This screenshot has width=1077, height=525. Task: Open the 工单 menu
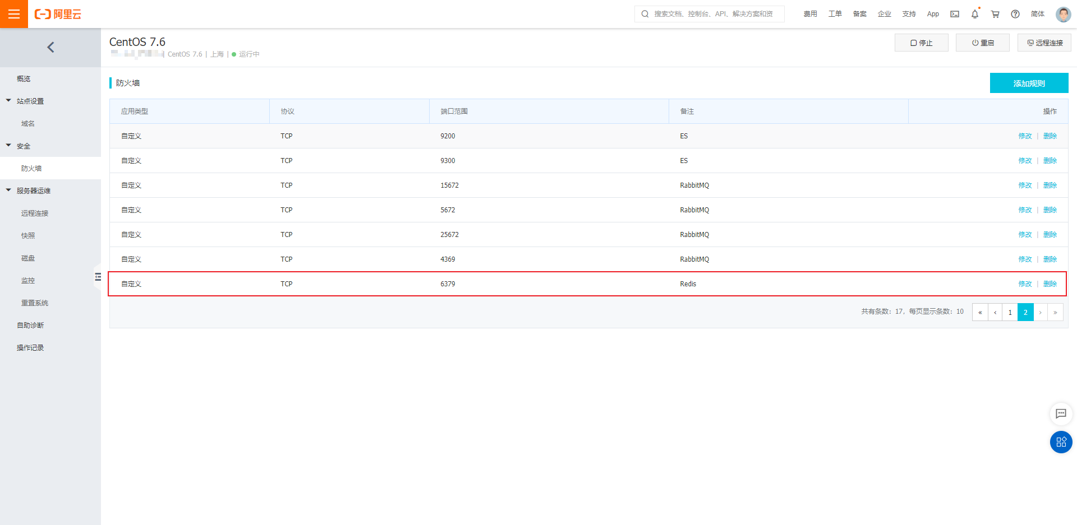coord(835,13)
